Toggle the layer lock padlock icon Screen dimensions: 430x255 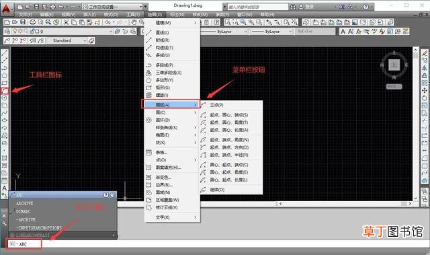(32, 32)
